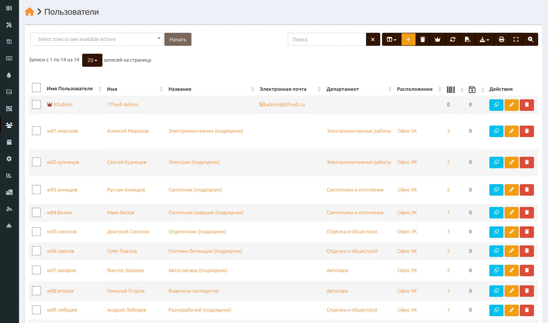Click the bulk delete trash icon in toolbar
Screen dimensions: 548x323
click(423, 39)
